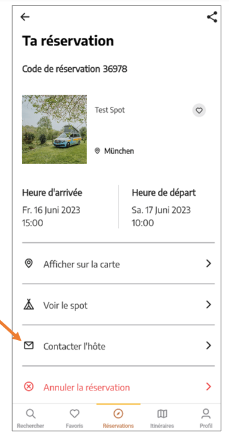Click the envelope icon beside Contacter l'hôte
Image resolution: width=229 pixels, height=439 pixels.
point(29,345)
